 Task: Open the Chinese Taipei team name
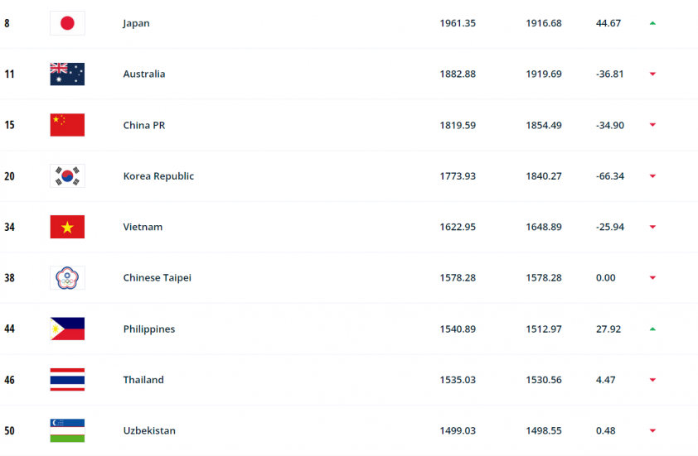(x=158, y=278)
